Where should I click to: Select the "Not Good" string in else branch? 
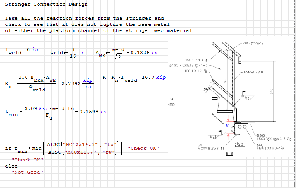click(27, 172)
